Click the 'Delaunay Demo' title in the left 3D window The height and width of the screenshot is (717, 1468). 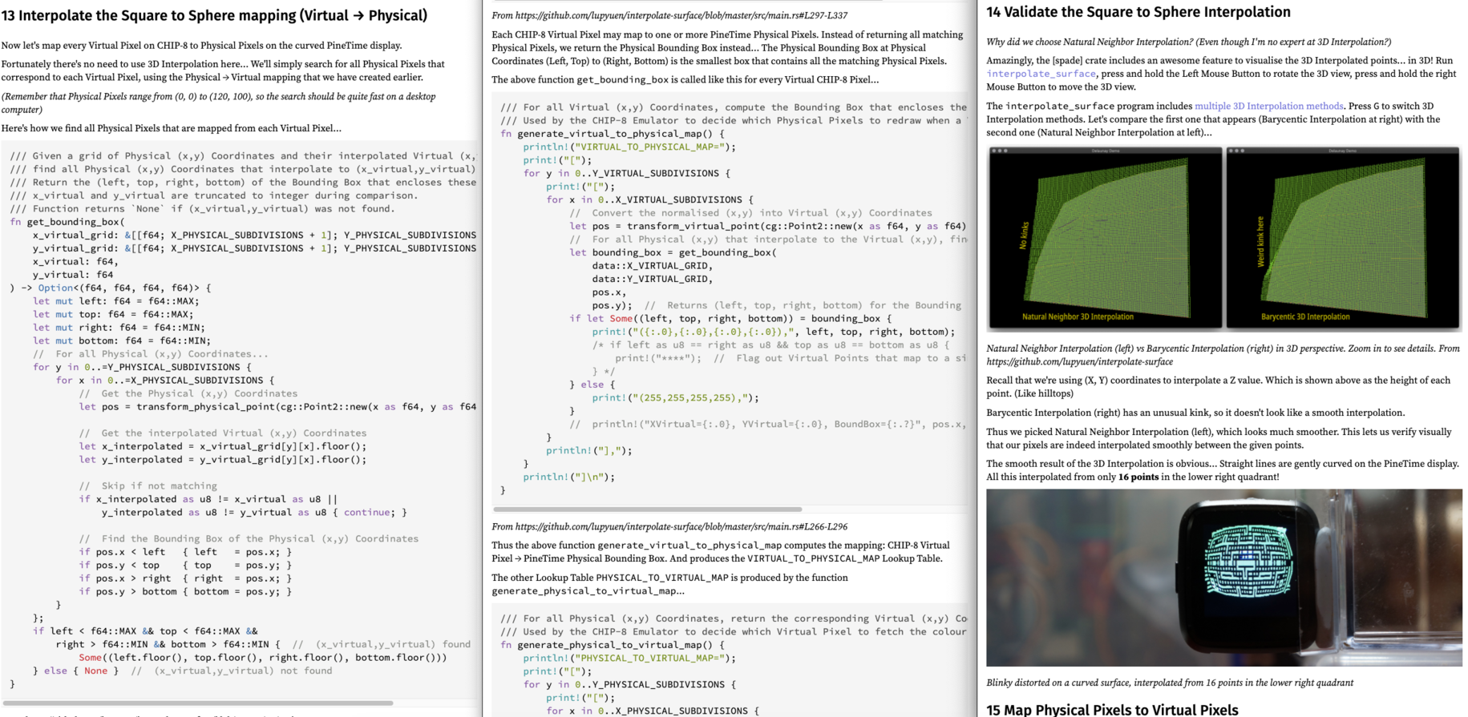pos(1105,151)
